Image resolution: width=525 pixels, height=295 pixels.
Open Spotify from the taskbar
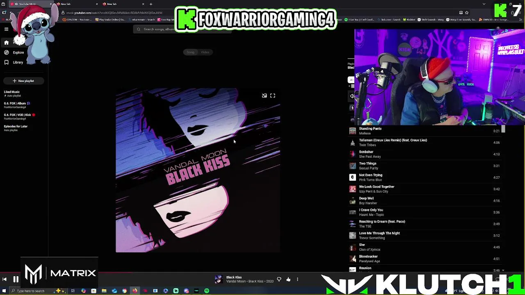(x=207, y=291)
